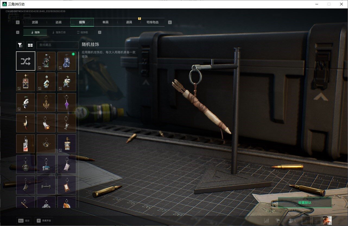
Task: Select the silver trophy charm
Action: (67, 123)
